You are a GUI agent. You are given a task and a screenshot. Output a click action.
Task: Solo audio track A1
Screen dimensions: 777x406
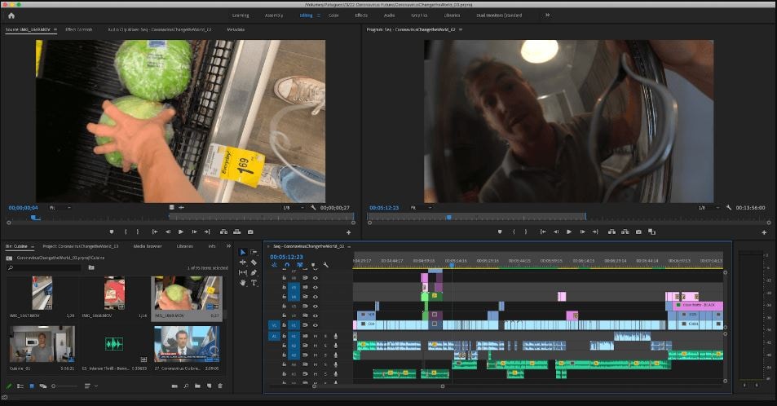325,335
